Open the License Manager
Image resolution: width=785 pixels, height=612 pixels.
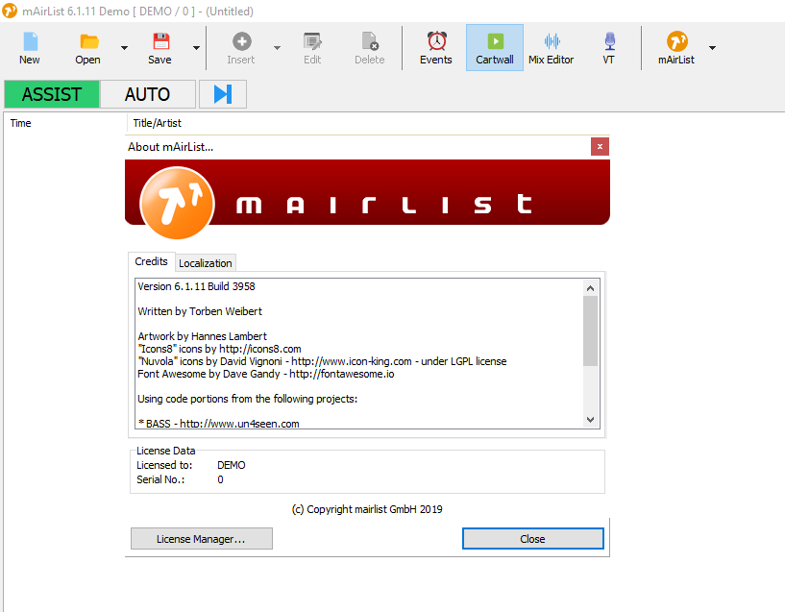click(201, 538)
